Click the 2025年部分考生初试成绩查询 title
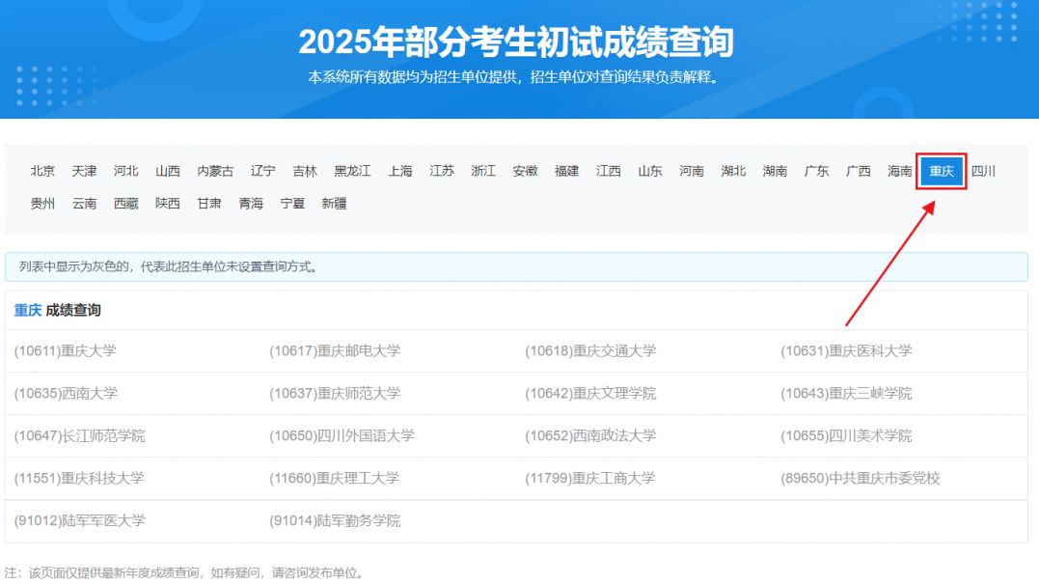The height and width of the screenshot is (584, 1039). pyautogui.click(x=516, y=42)
